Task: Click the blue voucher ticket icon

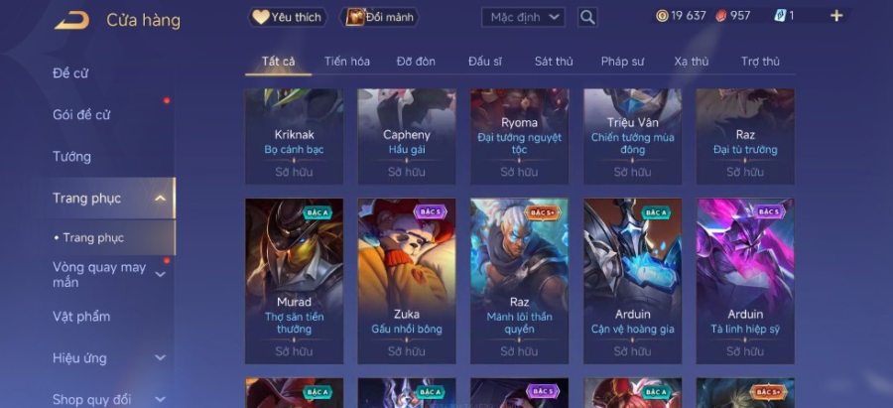Action: point(780,16)
